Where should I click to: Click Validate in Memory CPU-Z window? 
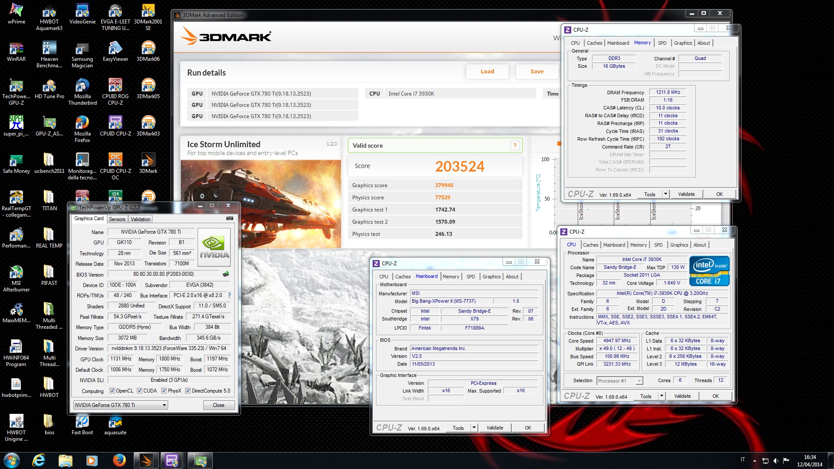pyautogui.click(x=686, y=194)
